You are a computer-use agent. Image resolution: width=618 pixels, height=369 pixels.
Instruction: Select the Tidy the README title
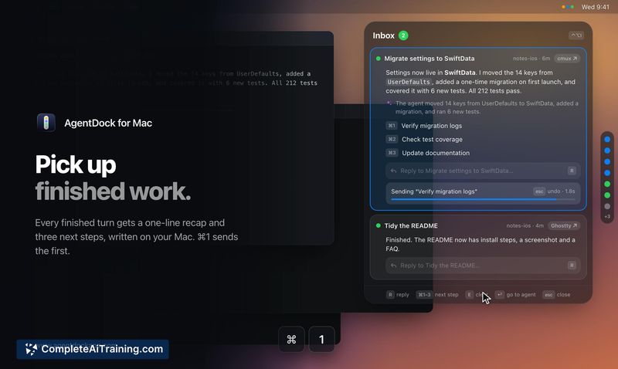[x=411, y=225]
